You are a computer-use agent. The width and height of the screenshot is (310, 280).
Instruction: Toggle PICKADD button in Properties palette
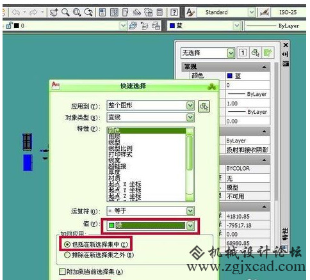[x=243, y=52]
